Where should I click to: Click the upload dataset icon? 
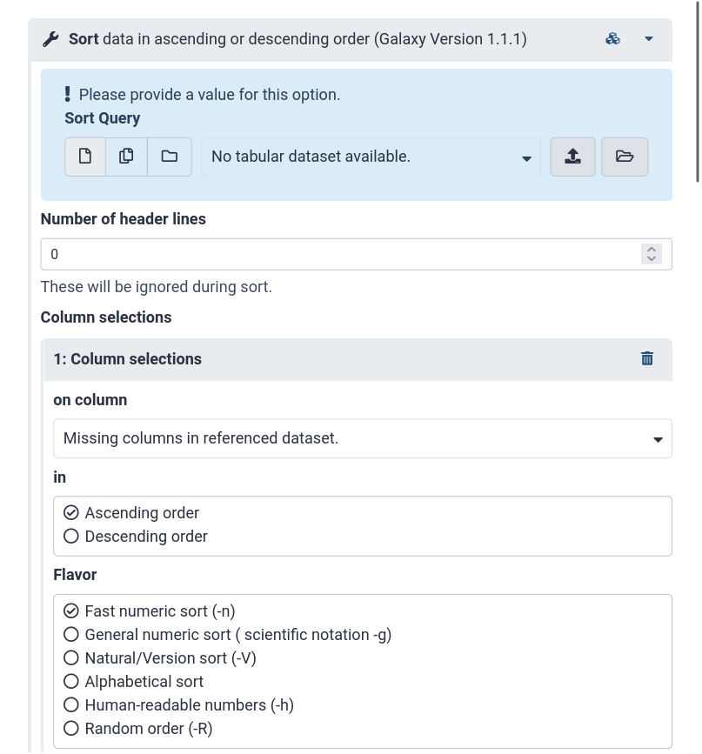[x=572, y=157]
